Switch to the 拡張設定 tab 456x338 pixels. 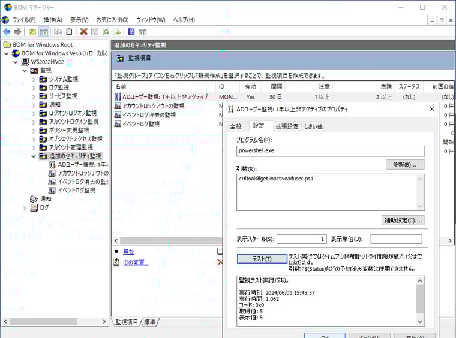[287, 126]
